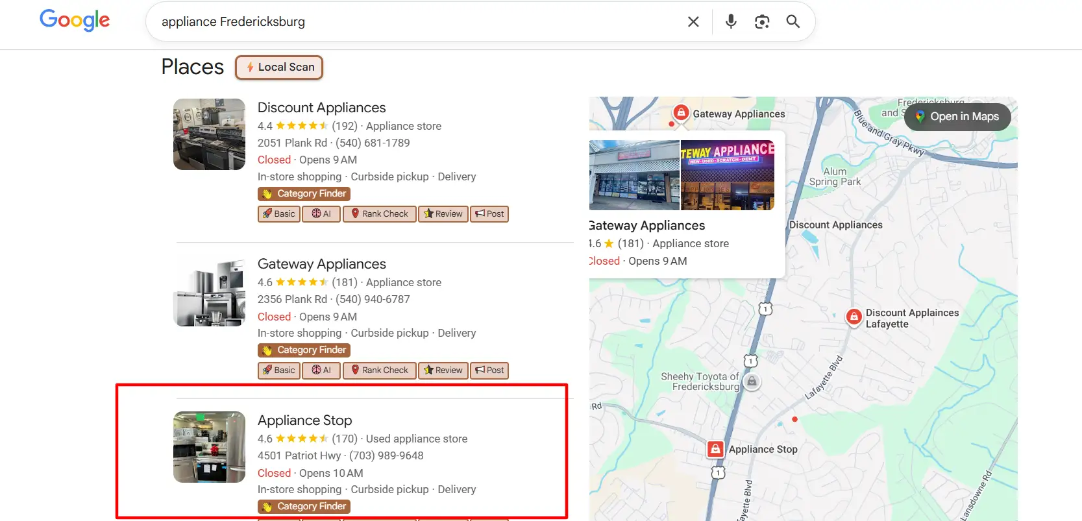Click the Google logo

(x=75, y=20)
